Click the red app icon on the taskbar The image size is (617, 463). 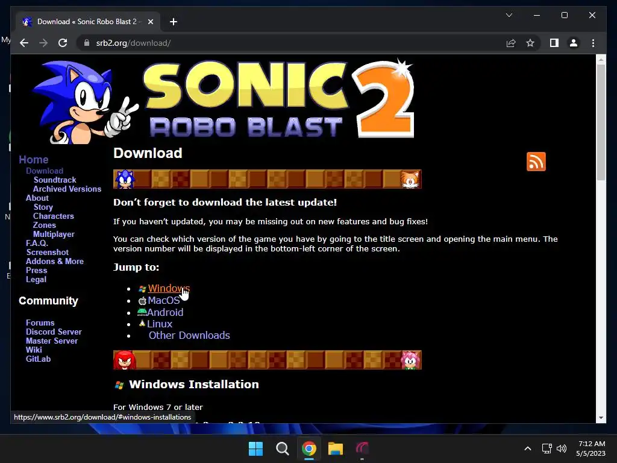coord(362,449)
